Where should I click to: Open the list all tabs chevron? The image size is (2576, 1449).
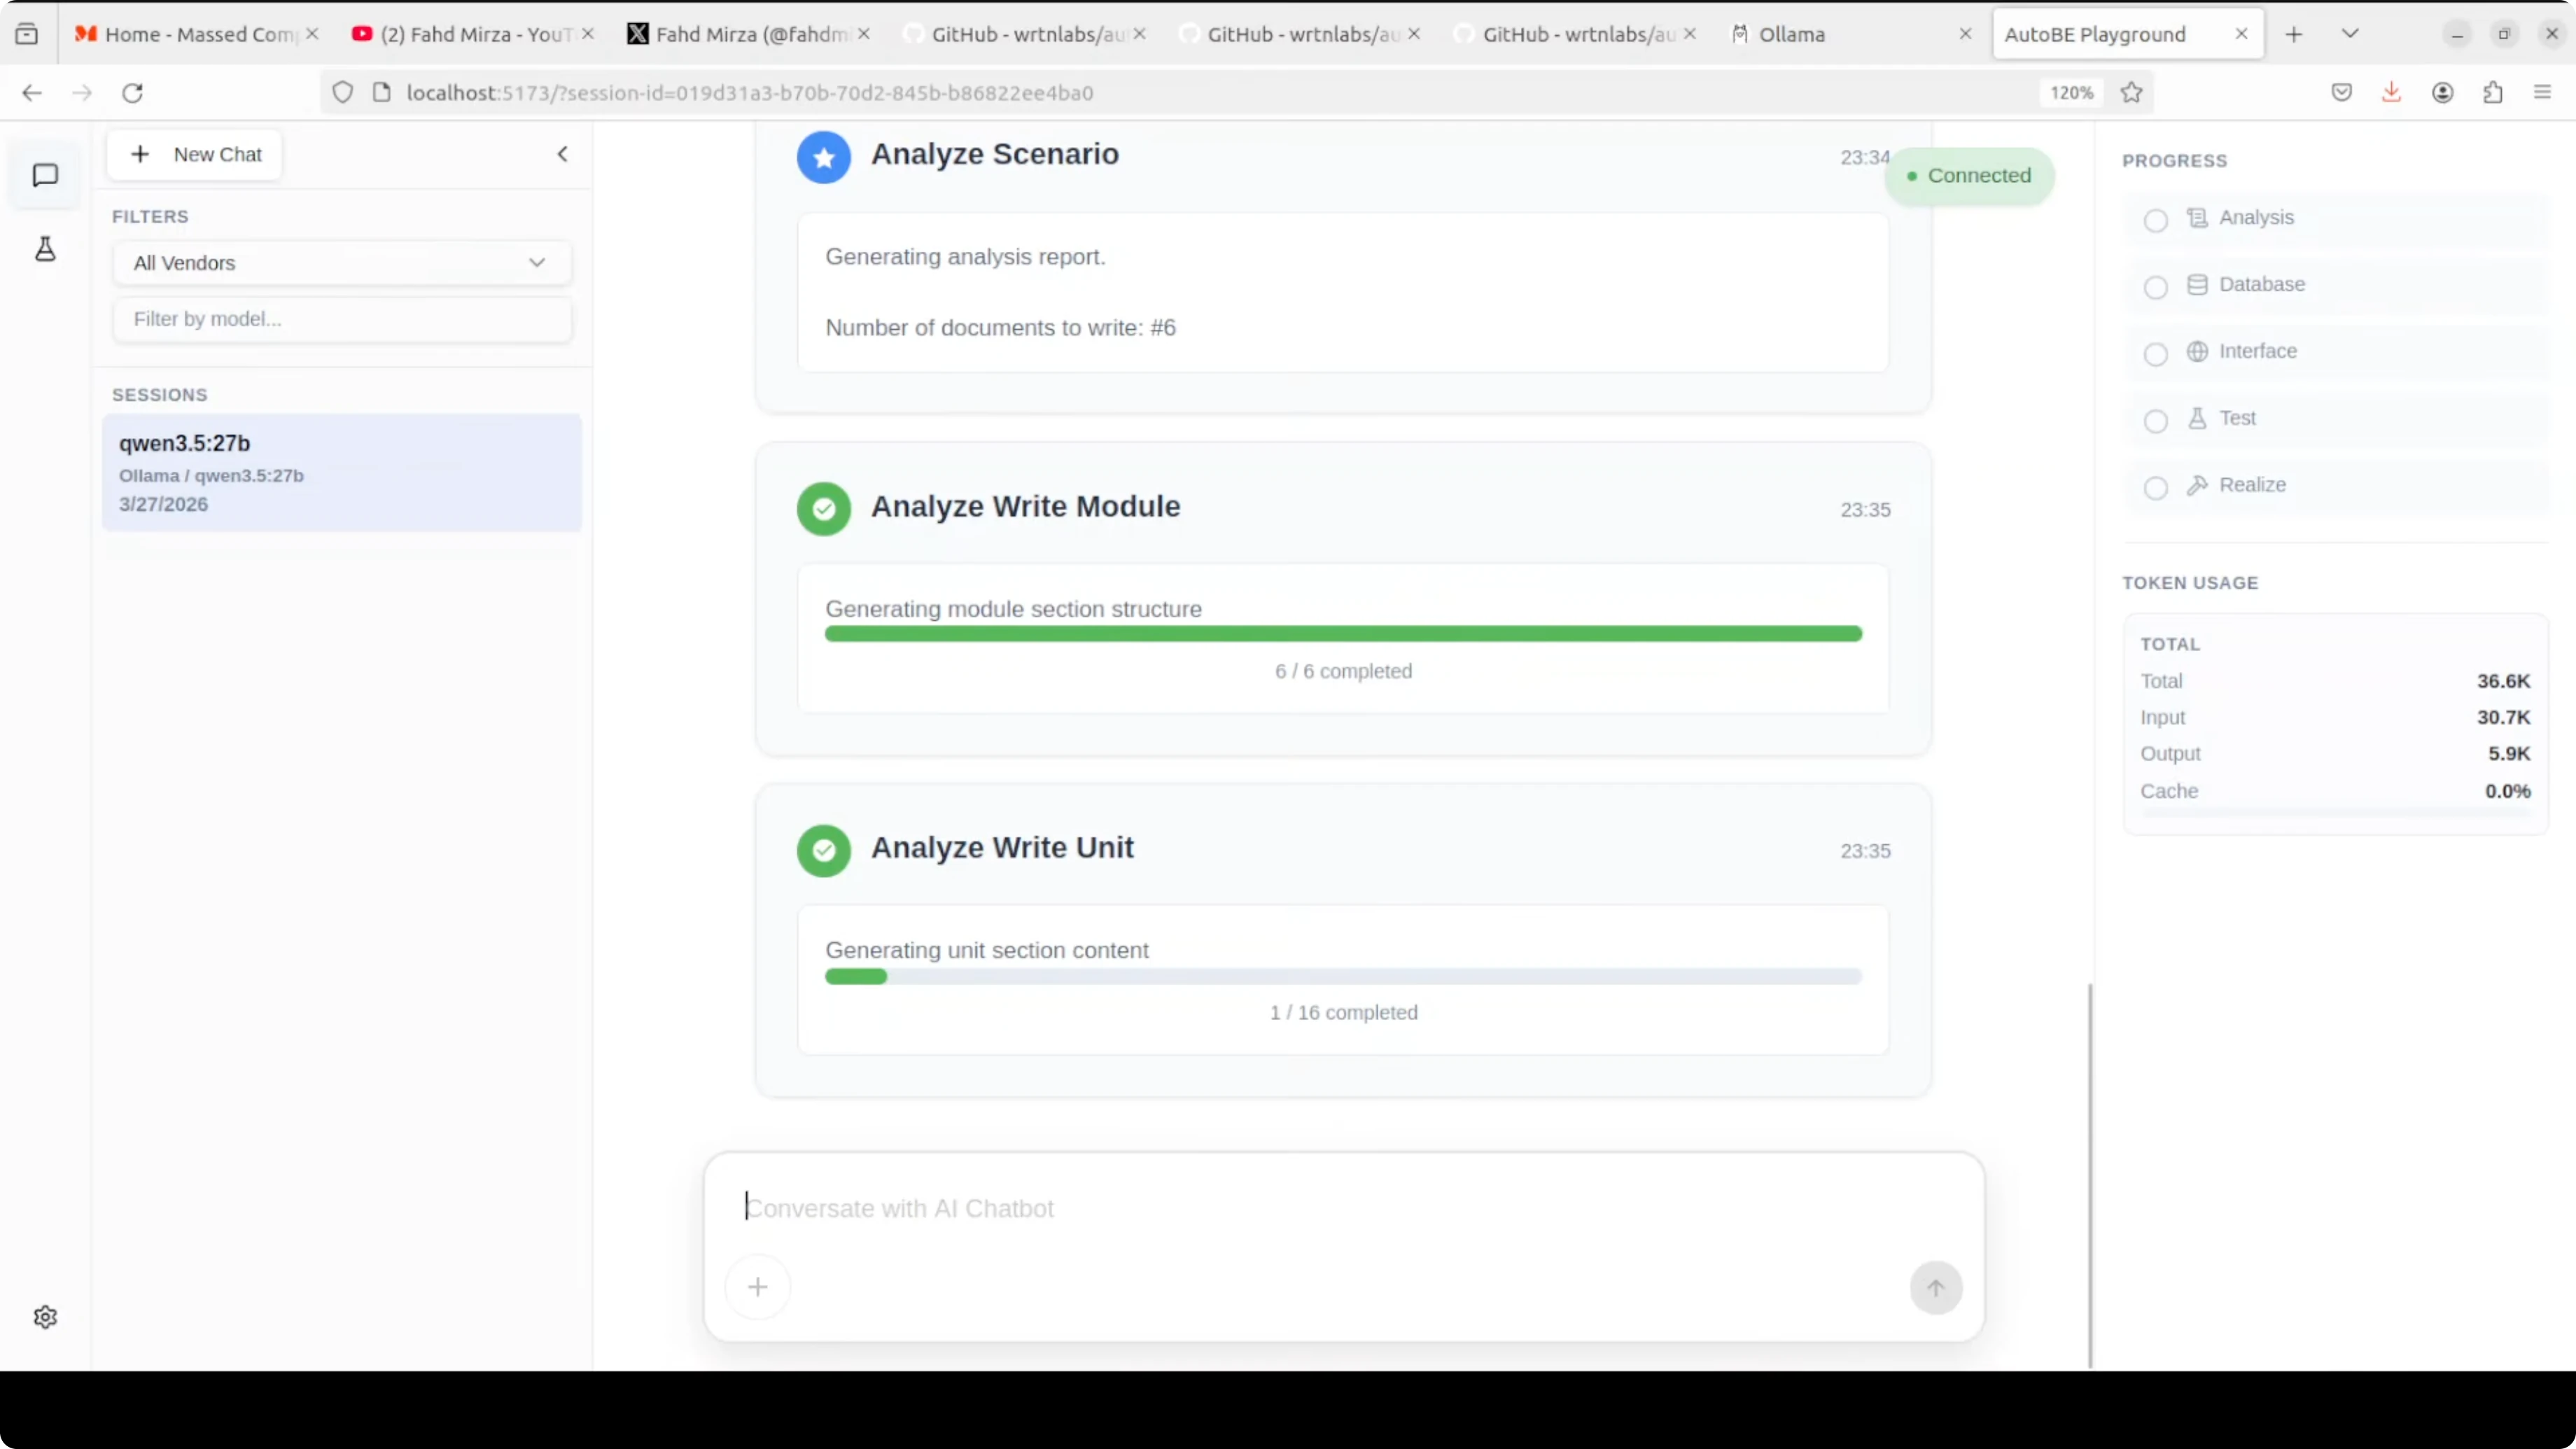point(2349,34)
